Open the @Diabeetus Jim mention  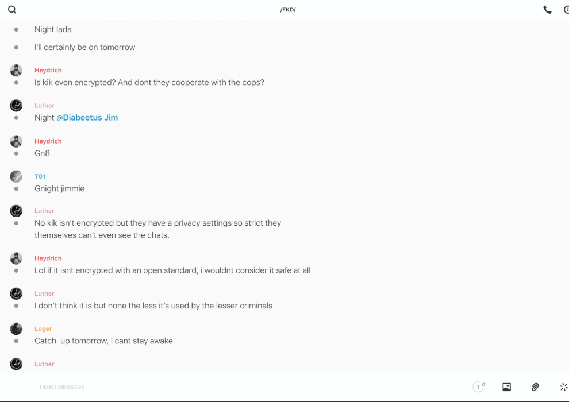click(87, 118)
